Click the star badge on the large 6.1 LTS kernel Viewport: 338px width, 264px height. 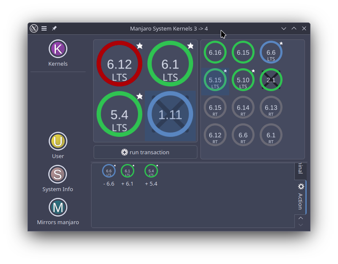(190, 46)
